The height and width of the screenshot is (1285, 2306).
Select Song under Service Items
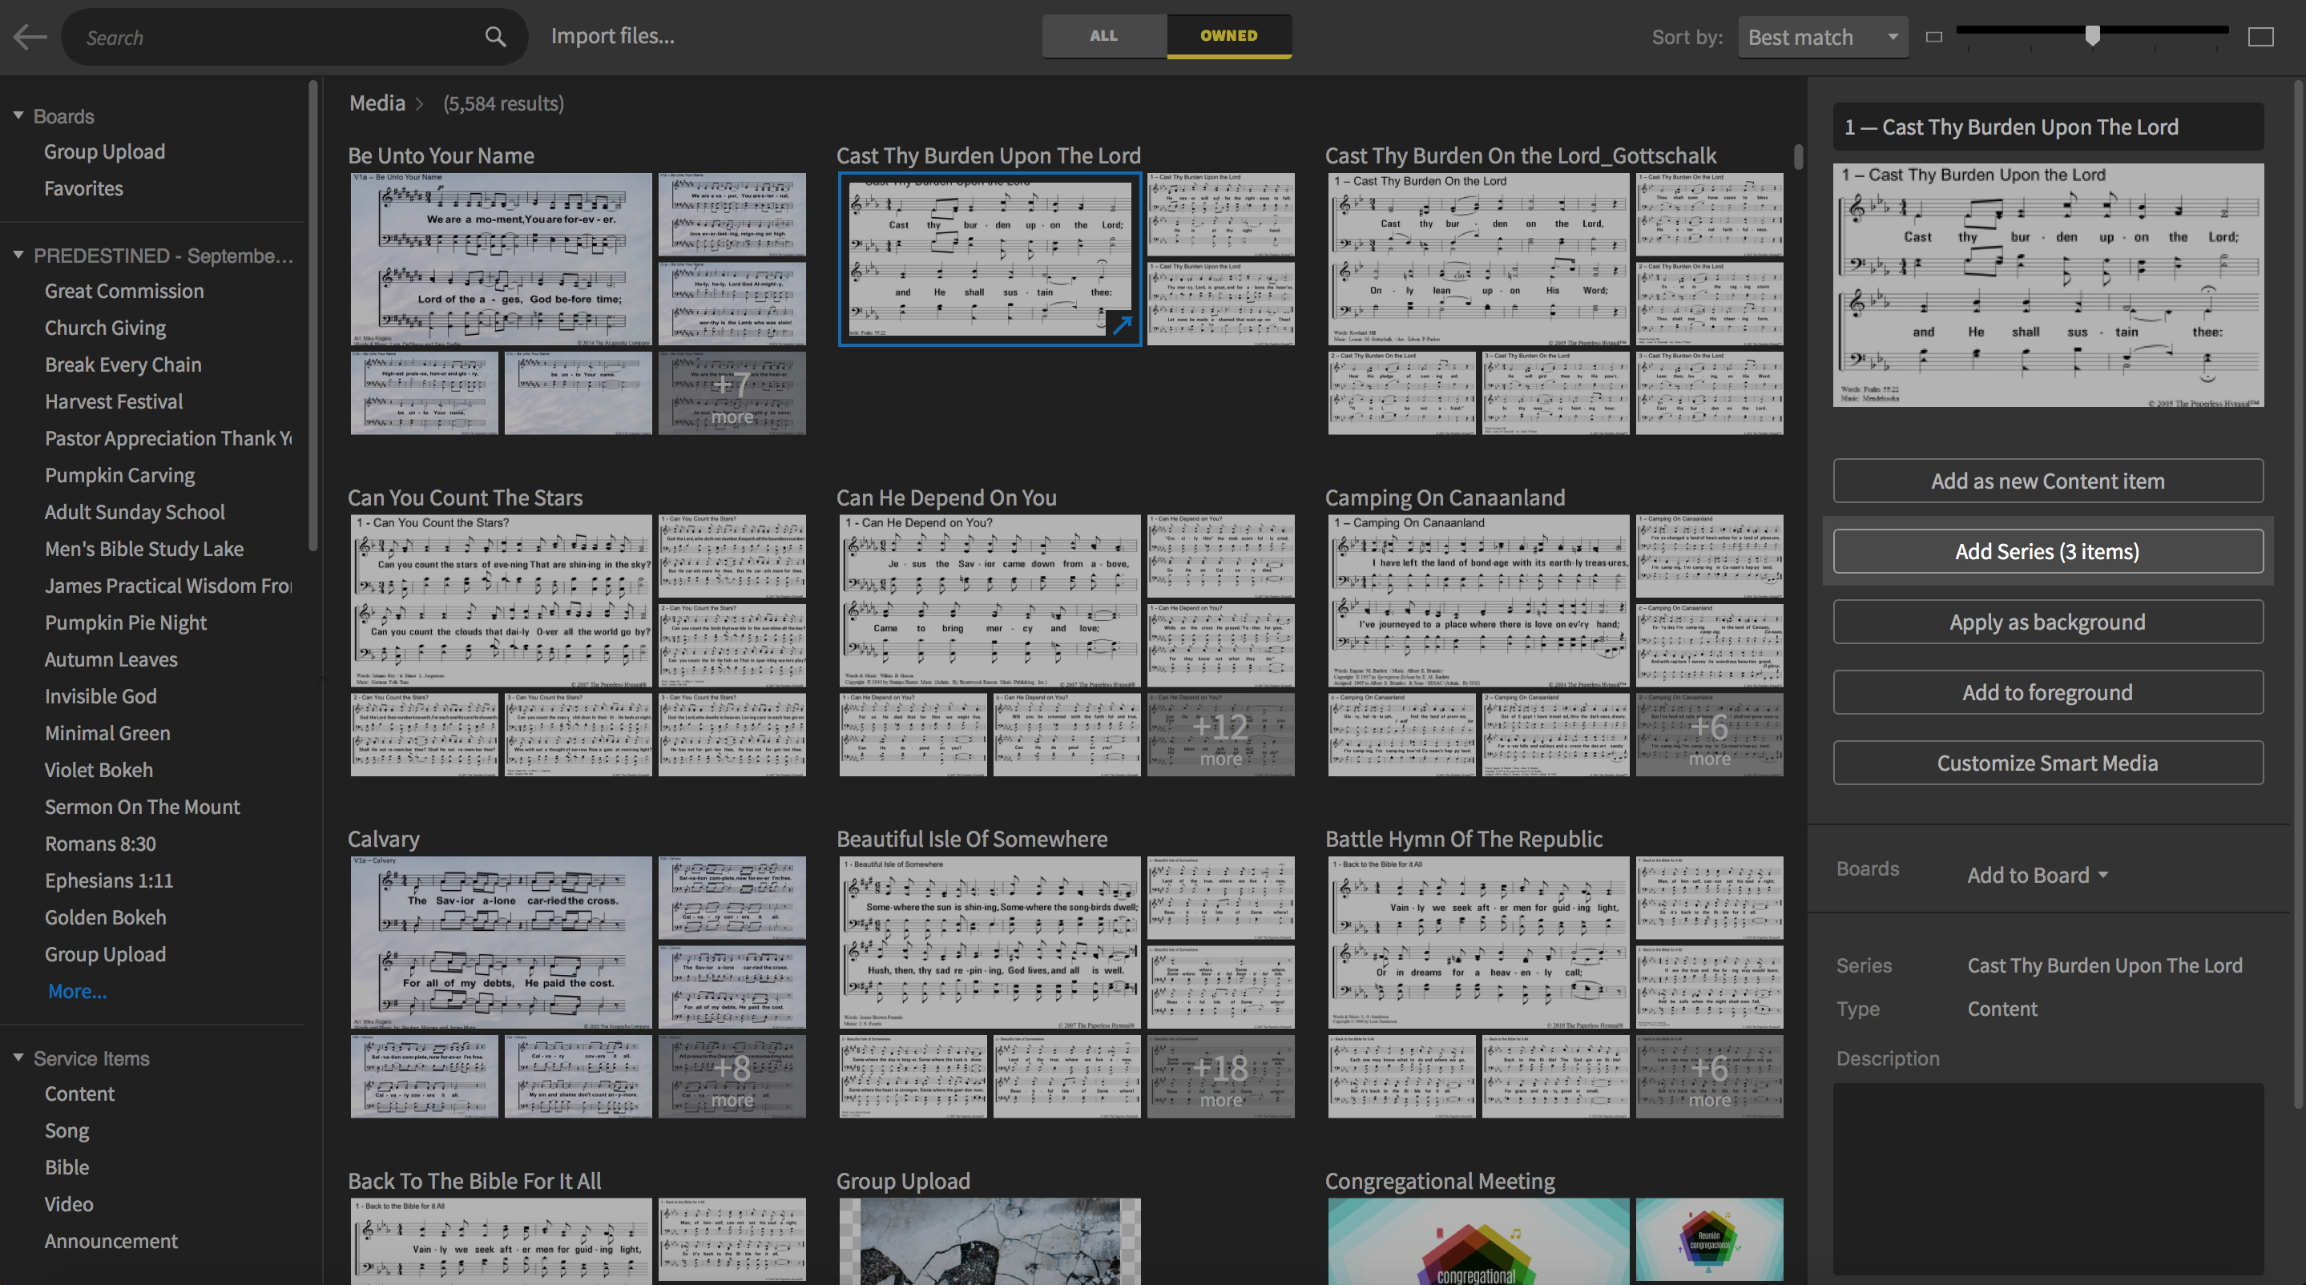tap(67, 1130)
